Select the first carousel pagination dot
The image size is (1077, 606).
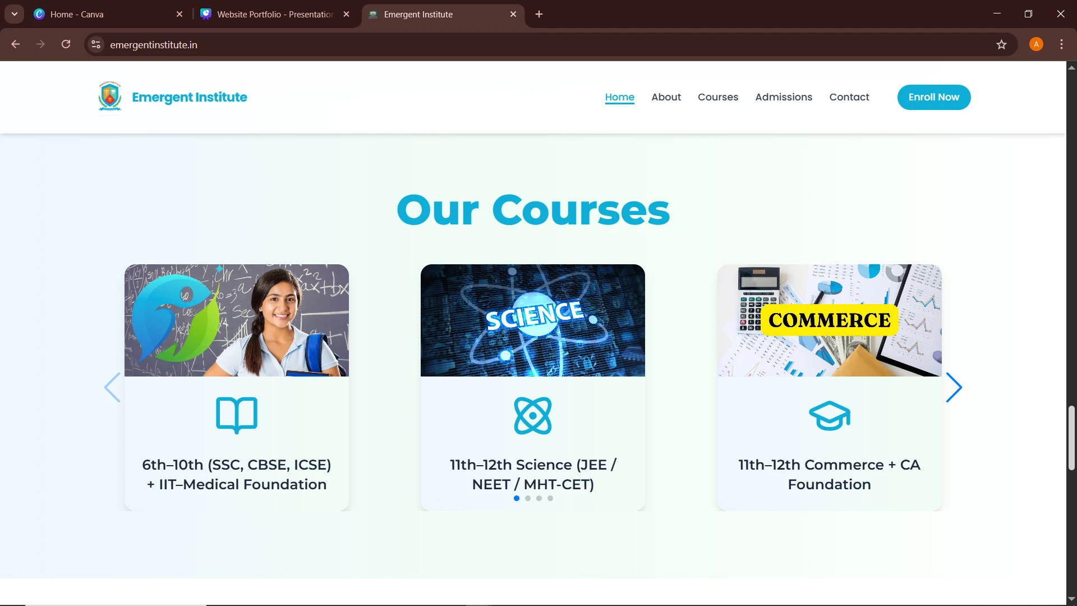click(516, 498)
